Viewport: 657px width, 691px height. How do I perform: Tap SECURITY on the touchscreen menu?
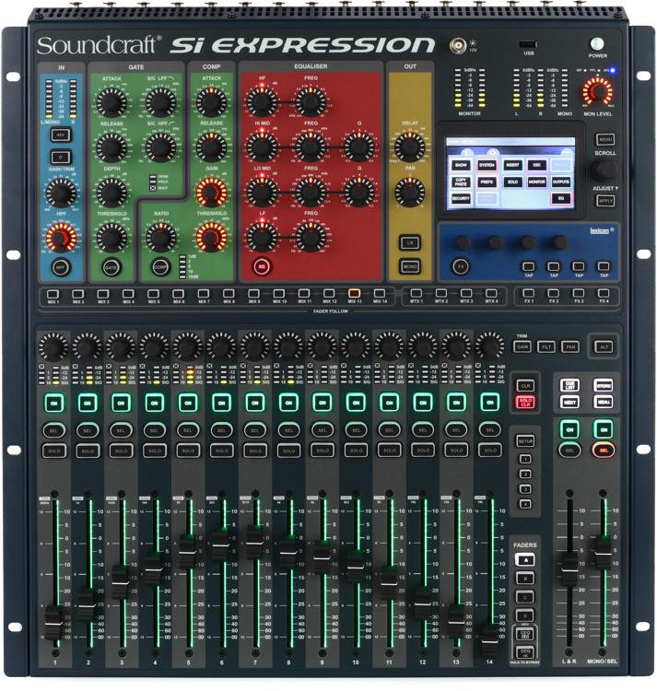point(461,198)
